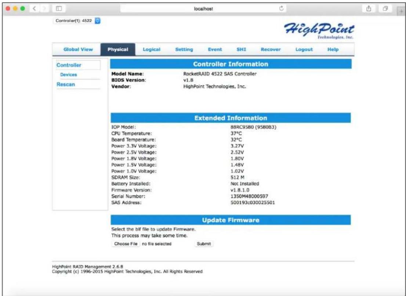Click the 1.02V voltage value
This screenshot has height=296, width=406.
[x=237, y=171]
